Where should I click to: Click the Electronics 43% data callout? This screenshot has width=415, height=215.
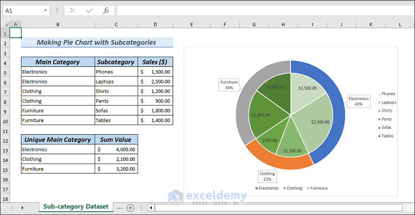tap(359, 101)
